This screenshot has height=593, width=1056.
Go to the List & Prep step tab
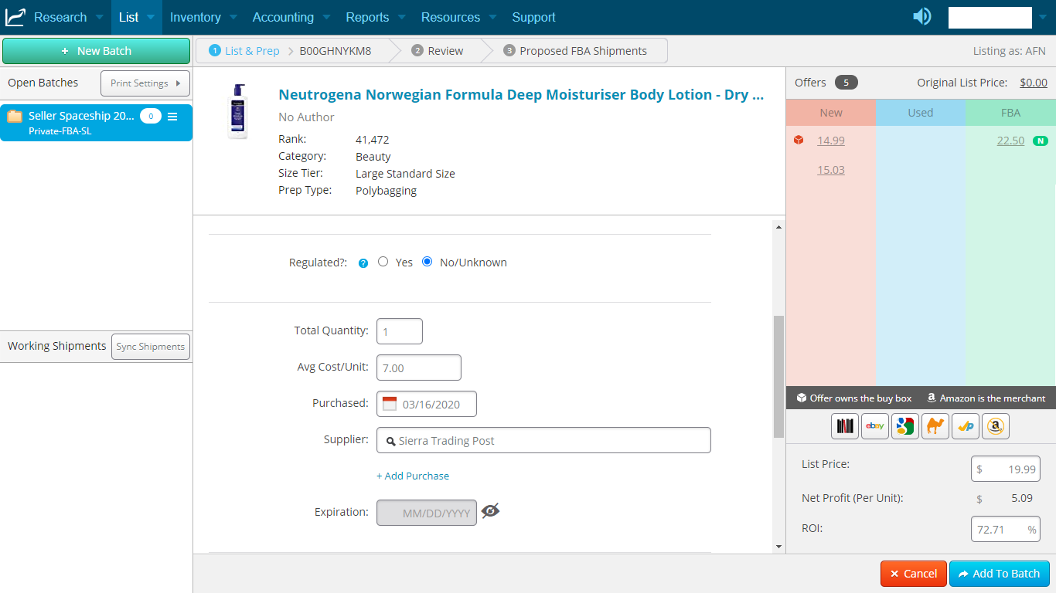244,51
